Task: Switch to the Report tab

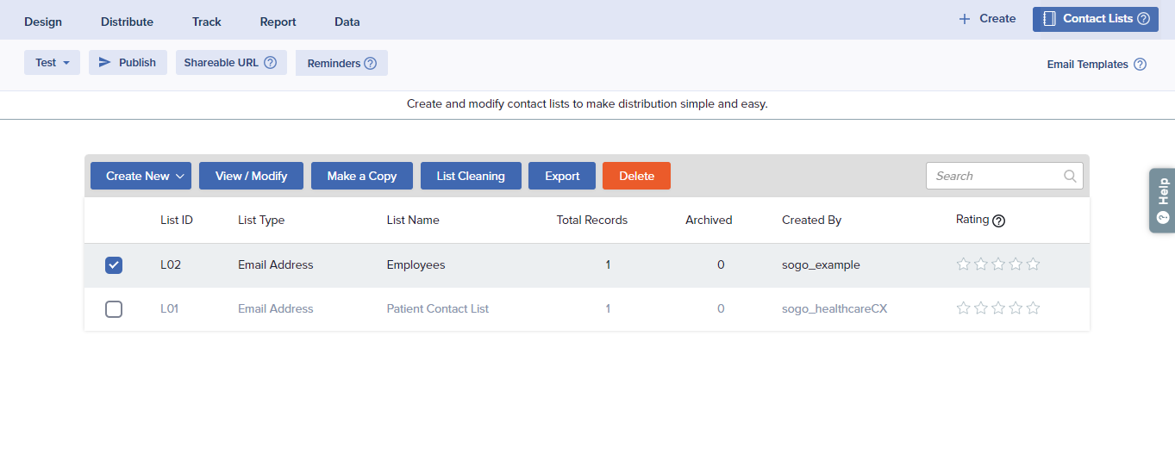Action: pos(278,22)
